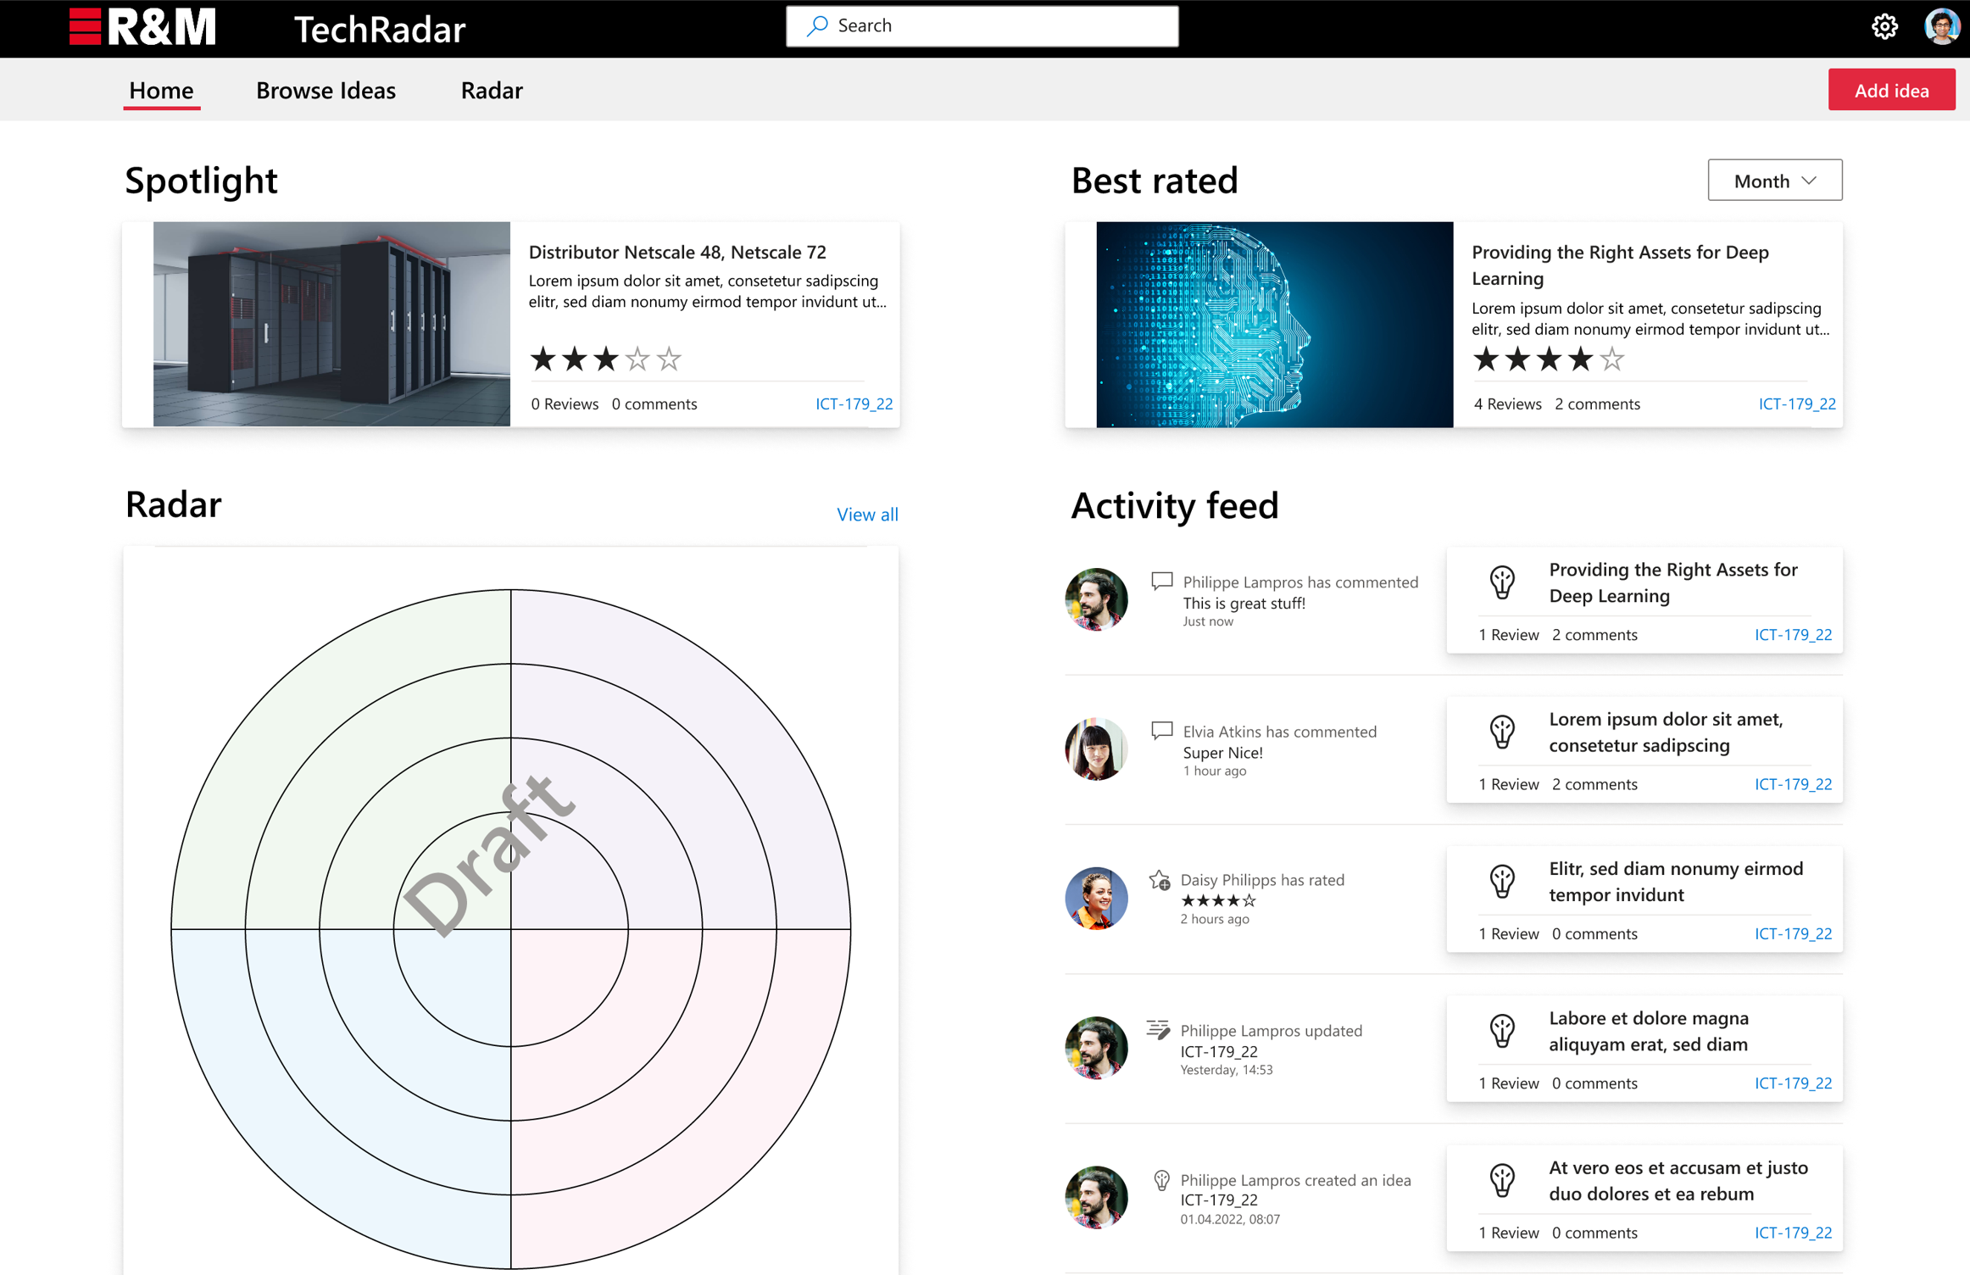Click the lightbulb icon on Lorem ipsum dolor sit amet card

click(x=1502, y=732)
